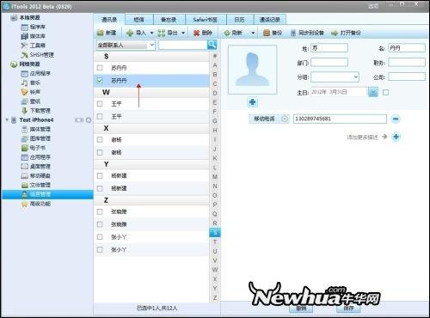
Task: Click 同步到设备 sync to device
Action: 307,33
